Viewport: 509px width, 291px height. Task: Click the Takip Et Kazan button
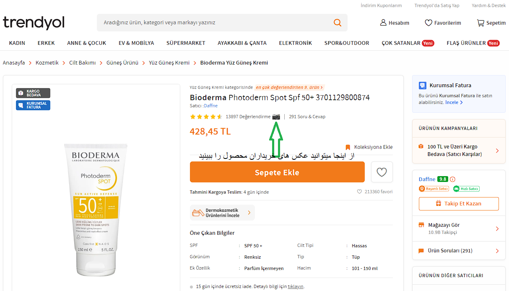coord(458,203)
